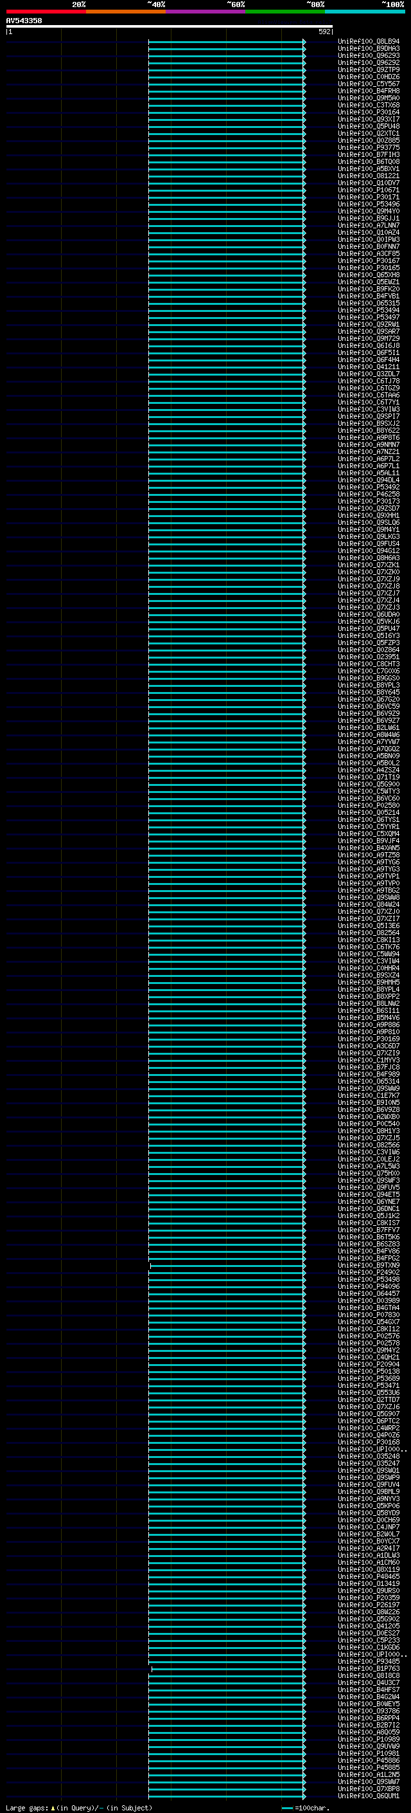The image size is (411, 1813).
Task: Select label UniRef100_C3TX68
Action: 369,105
